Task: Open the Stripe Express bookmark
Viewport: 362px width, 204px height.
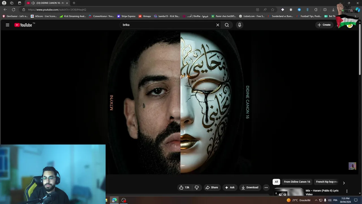Action: coord(126,16)
